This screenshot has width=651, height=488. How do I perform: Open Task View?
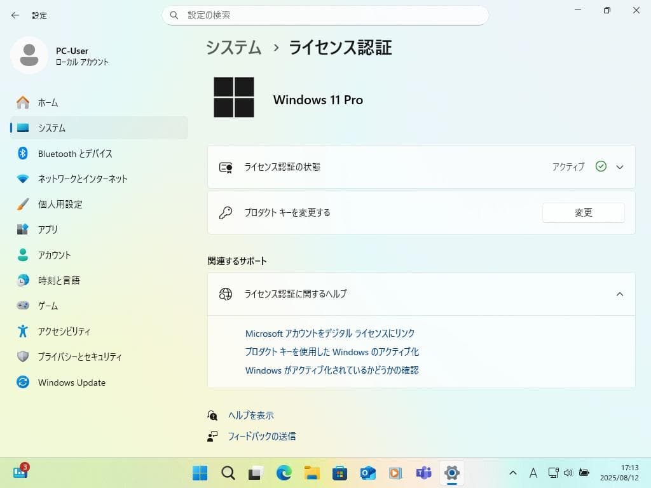[256, 473]
